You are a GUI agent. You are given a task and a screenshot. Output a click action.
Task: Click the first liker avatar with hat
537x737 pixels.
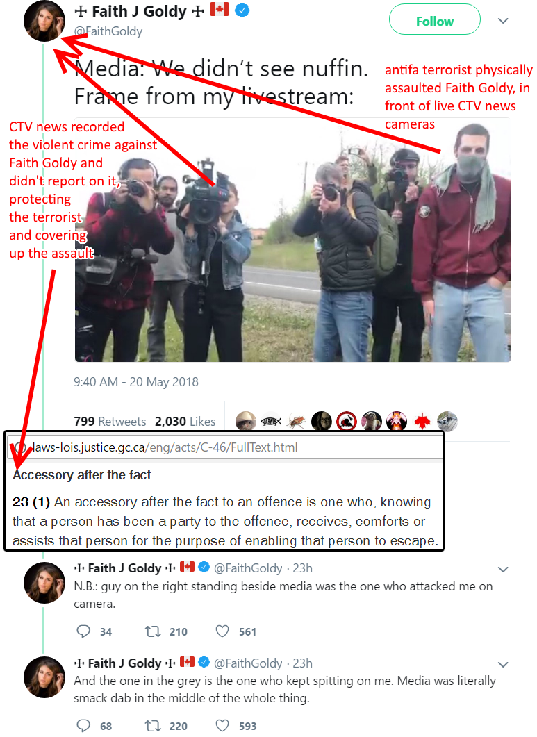[x=245, y=421]
